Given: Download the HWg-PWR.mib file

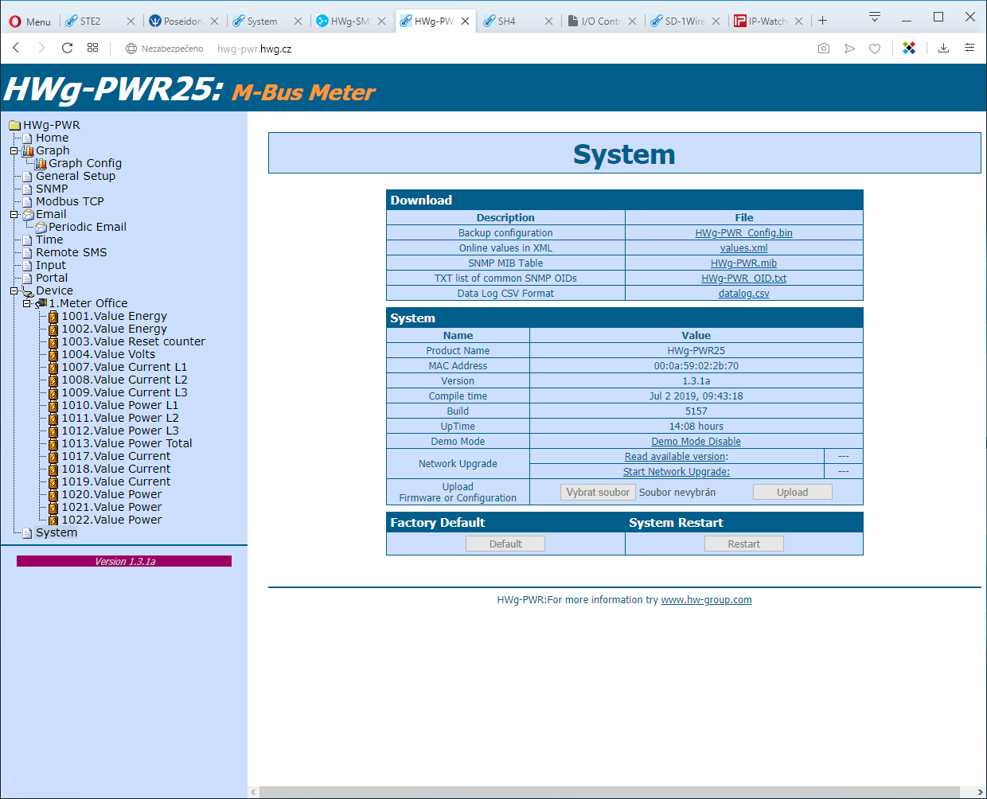Looking at the screenshot, I should [x=743, y=263].
